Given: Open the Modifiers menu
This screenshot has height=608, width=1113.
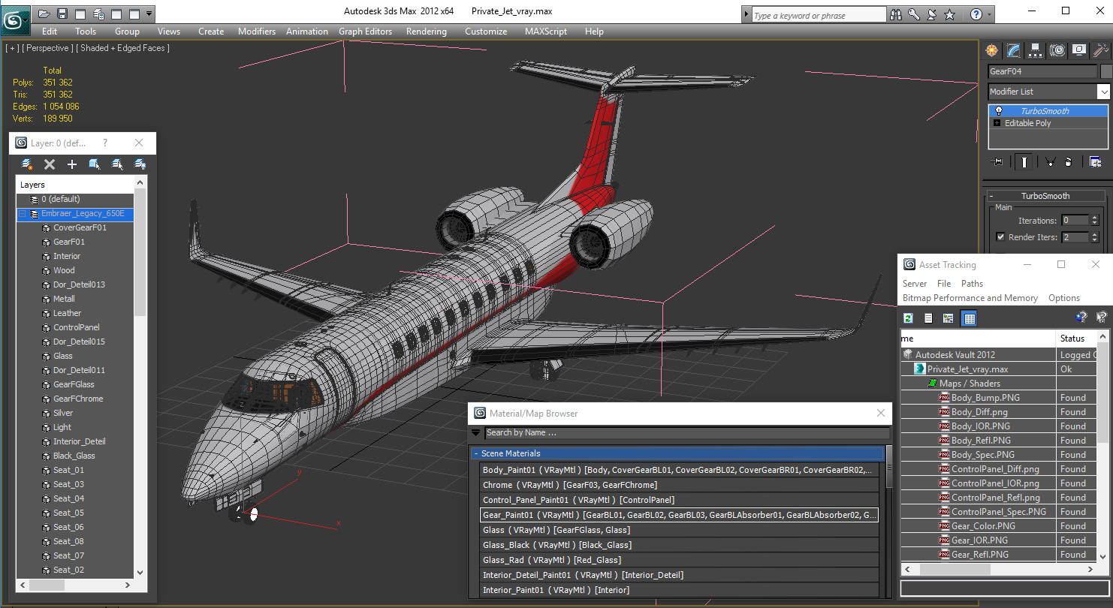Looking at the screenshot, I should (257, 32).
